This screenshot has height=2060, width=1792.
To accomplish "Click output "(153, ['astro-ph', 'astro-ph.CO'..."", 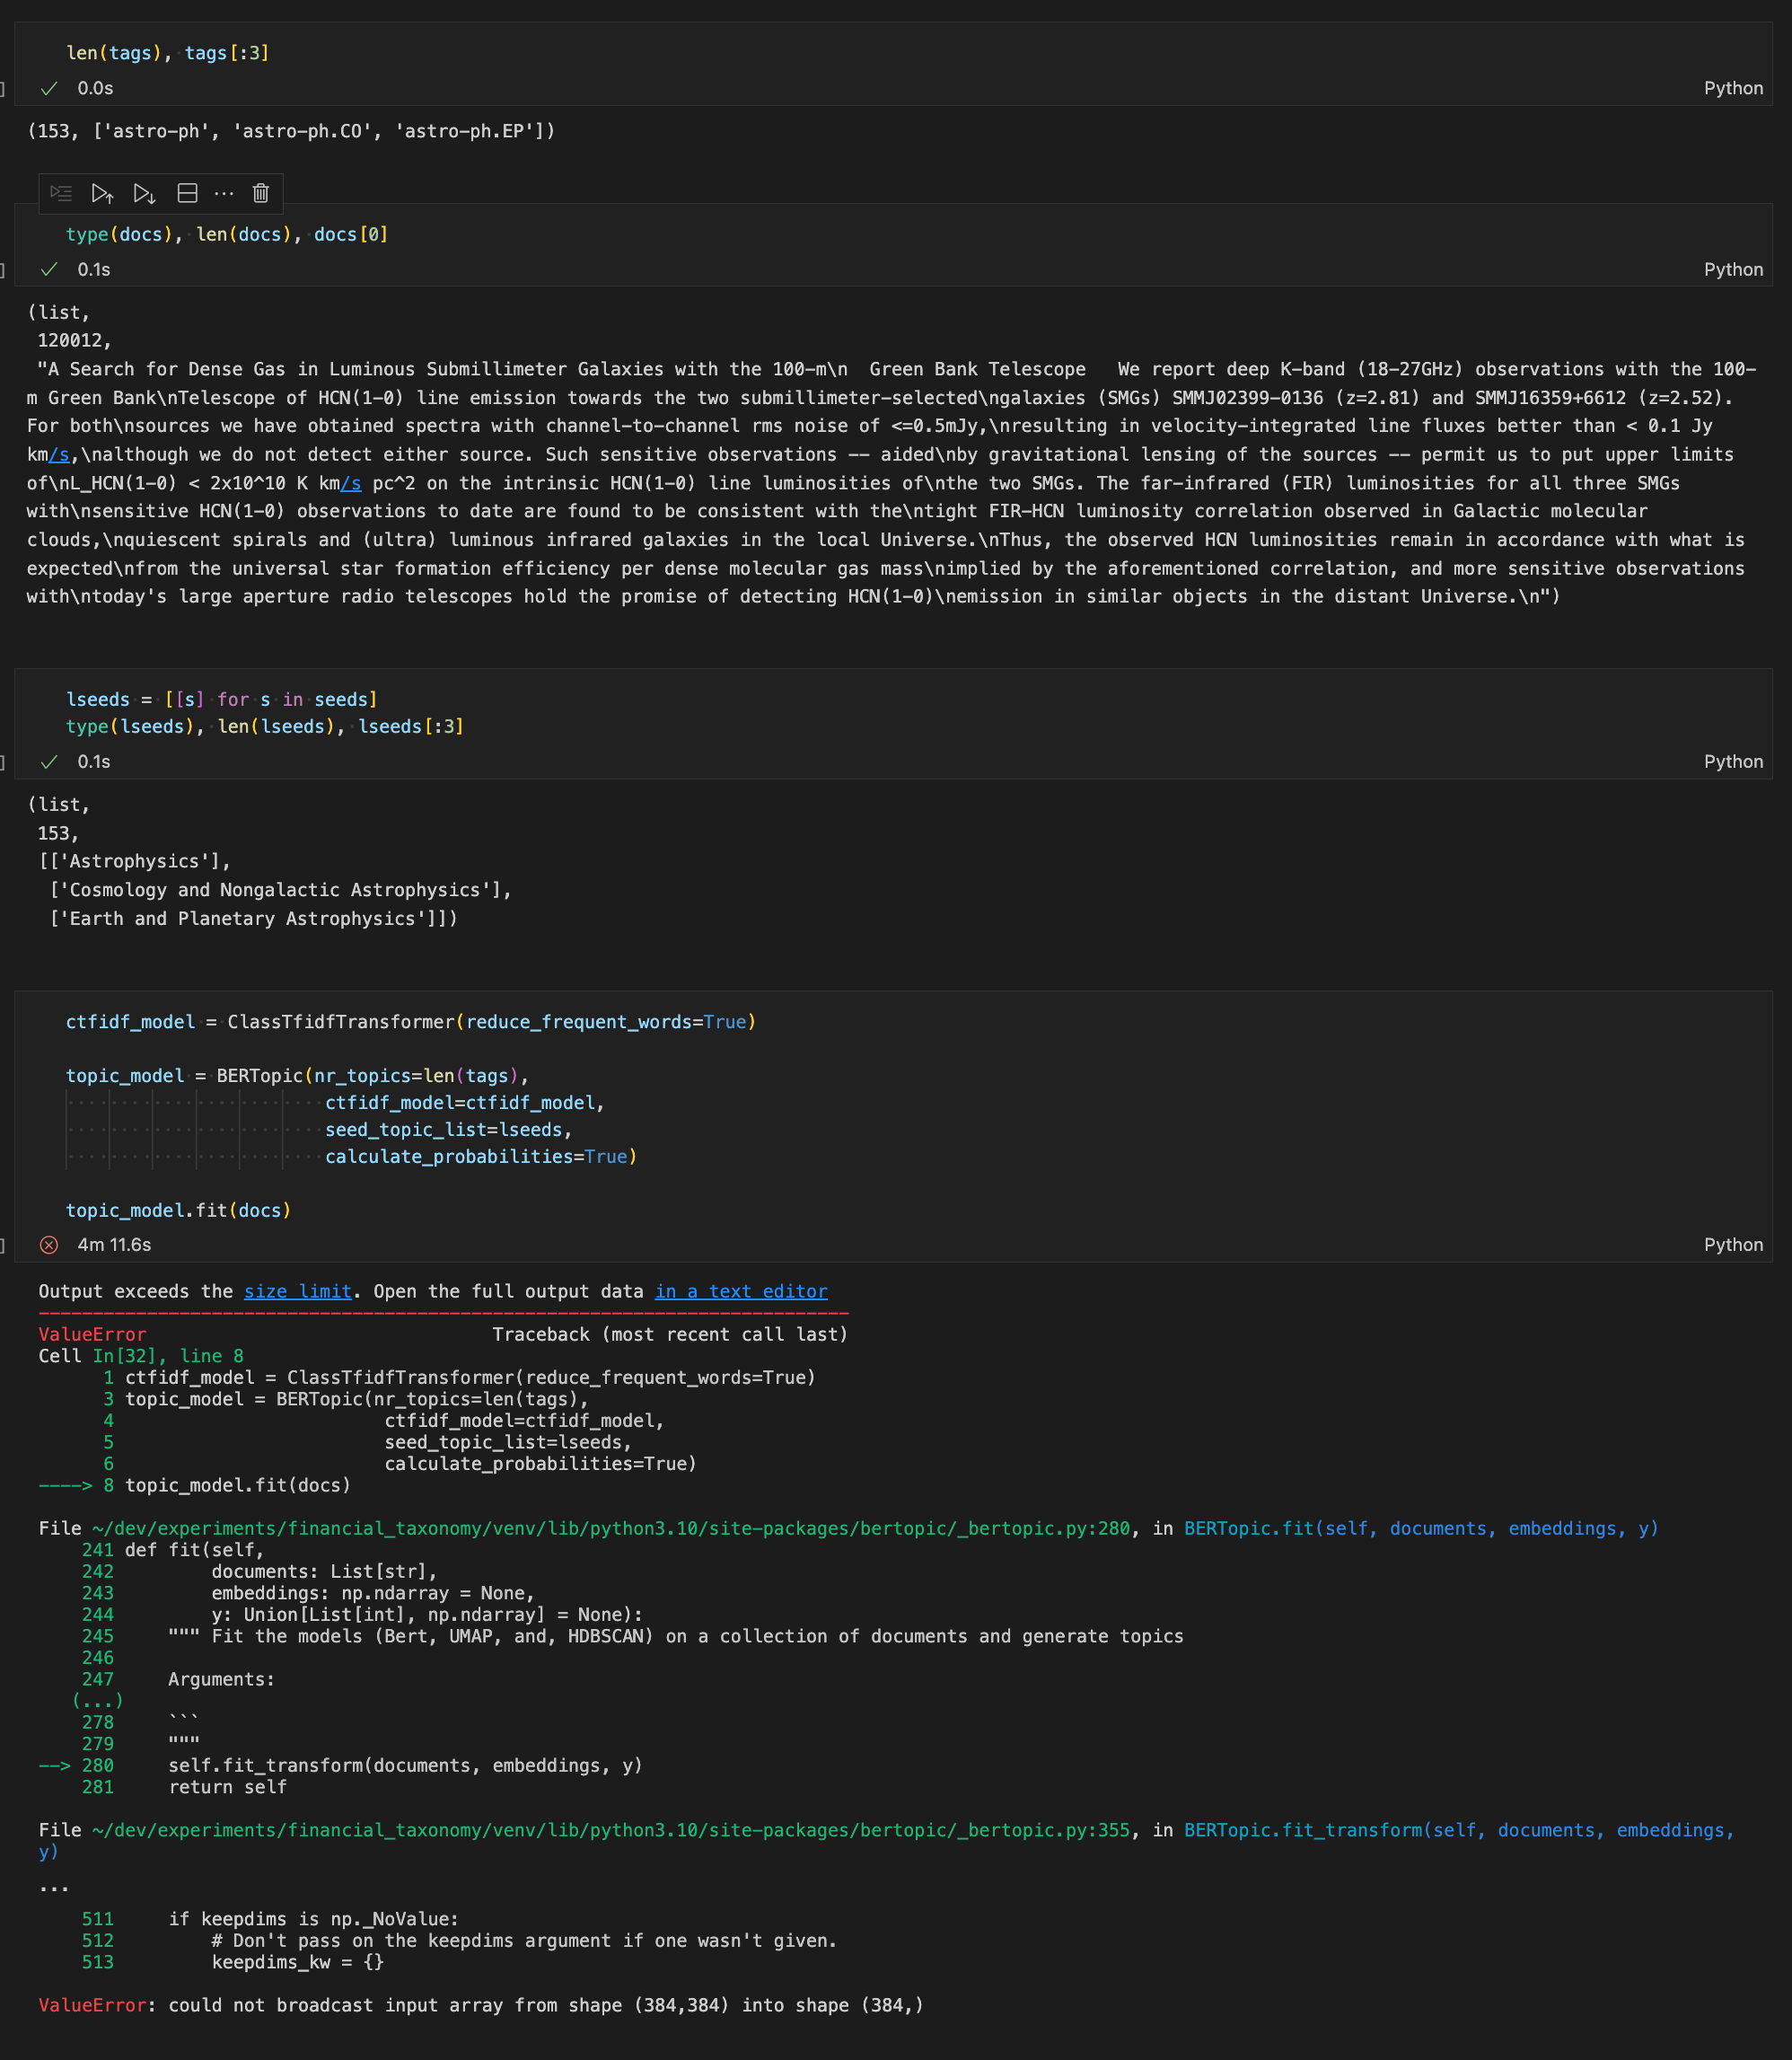I will (x=291, y=131).
